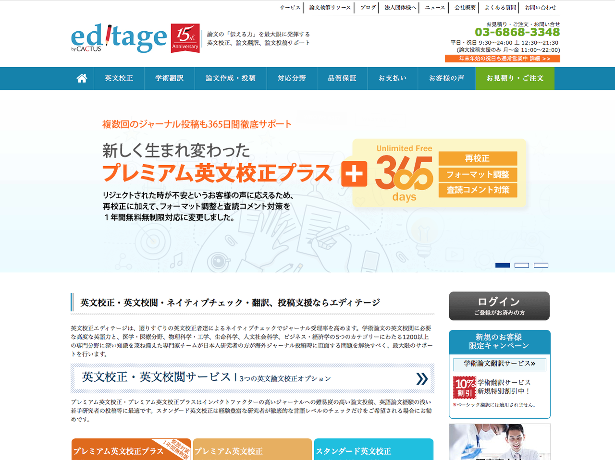615x460 pixels.
Task: Click the home icon in navigation bar
Action: 82,78
